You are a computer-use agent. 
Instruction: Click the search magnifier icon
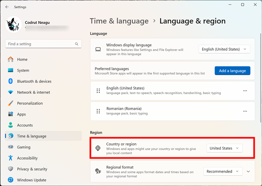tap(76, 44)
